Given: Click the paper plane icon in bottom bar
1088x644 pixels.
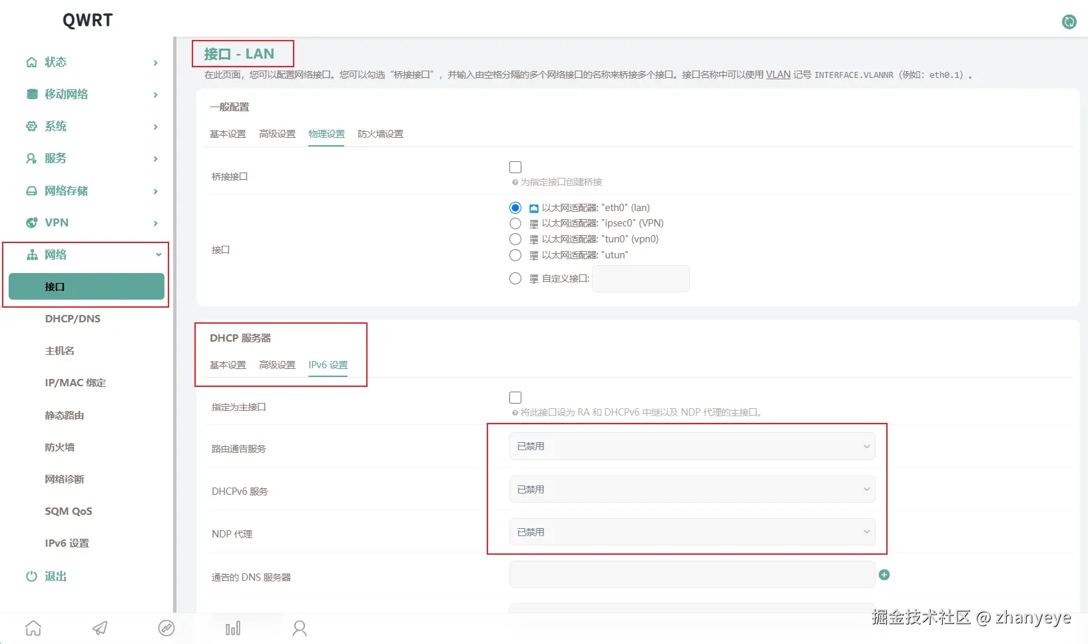Looking at the screenshot, I should (100, 628).
